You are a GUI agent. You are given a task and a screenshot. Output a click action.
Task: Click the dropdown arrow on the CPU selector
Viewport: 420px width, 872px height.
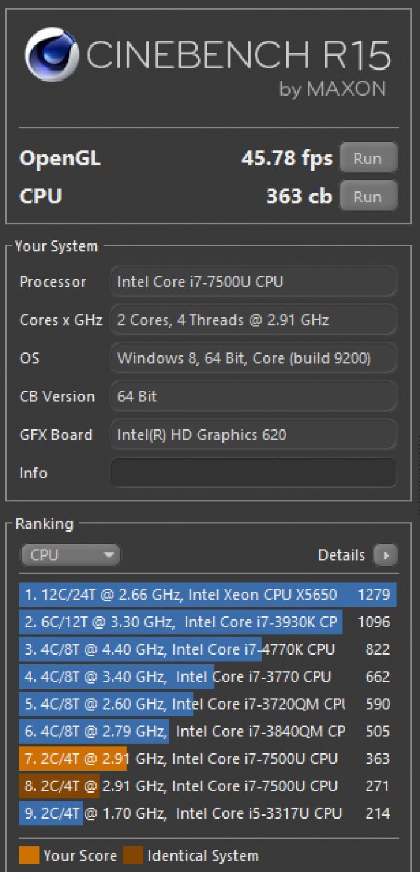click(109, 555)
